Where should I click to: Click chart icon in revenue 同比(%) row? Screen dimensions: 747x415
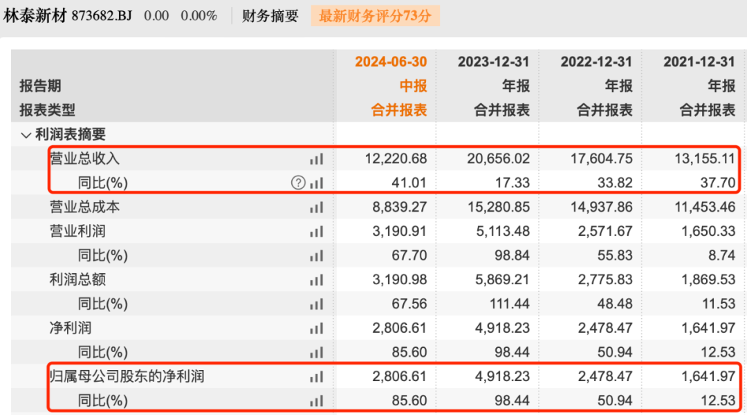316,183
